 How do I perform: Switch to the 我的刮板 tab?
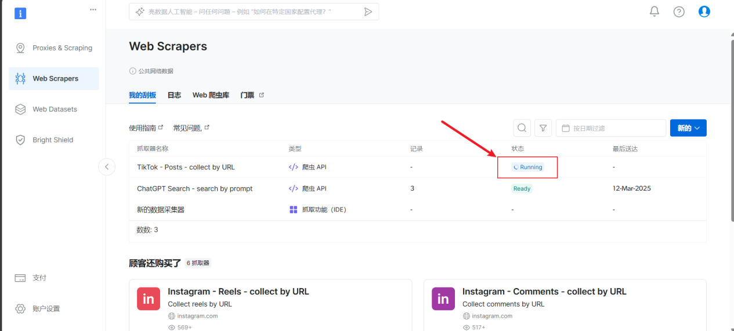point(142,95)
